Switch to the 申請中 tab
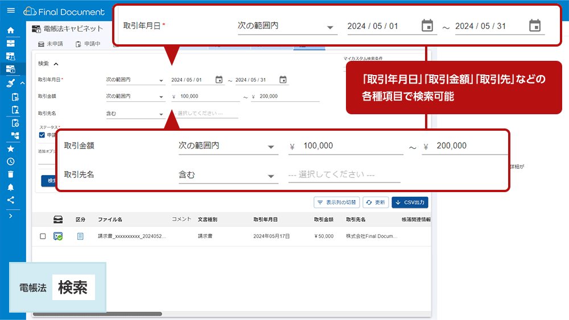Image resolution: width=569 pixels, height=320 pixels. click(88, 44)
